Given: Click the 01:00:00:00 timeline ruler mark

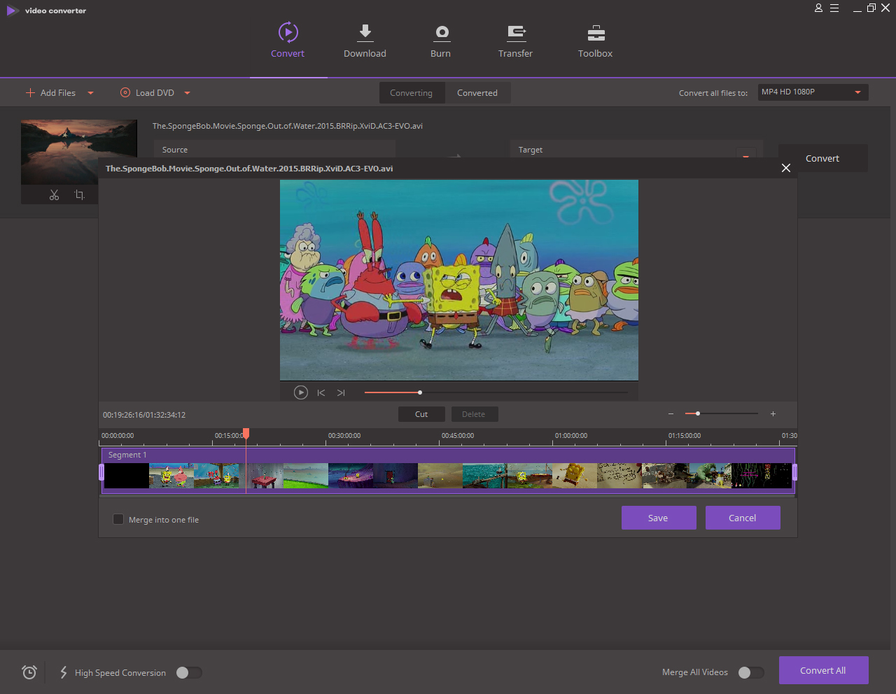Looking at the screenshot, I should [x=571, y=436].
